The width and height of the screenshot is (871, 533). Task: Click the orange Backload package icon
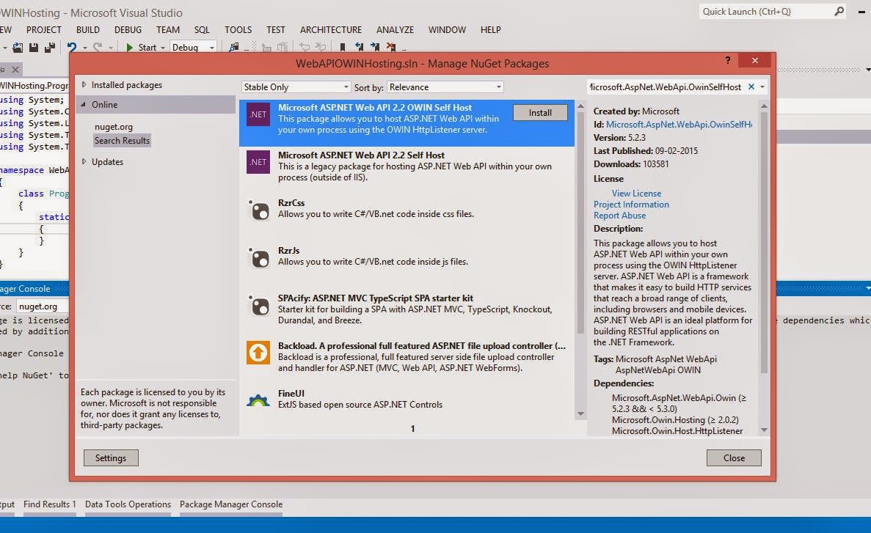click(258, 353)
